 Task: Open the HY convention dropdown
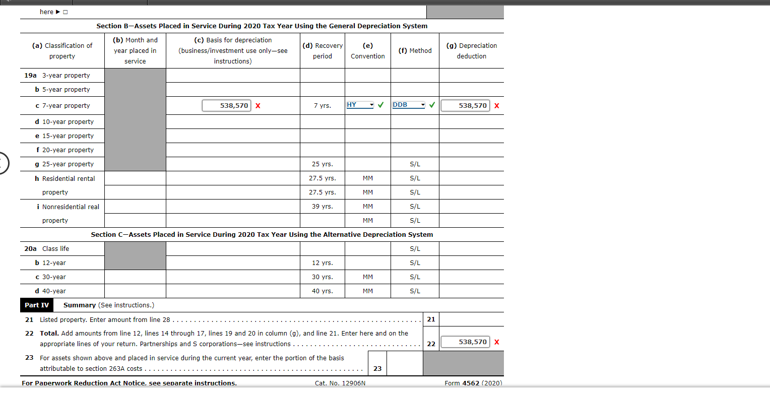[360, 105]
